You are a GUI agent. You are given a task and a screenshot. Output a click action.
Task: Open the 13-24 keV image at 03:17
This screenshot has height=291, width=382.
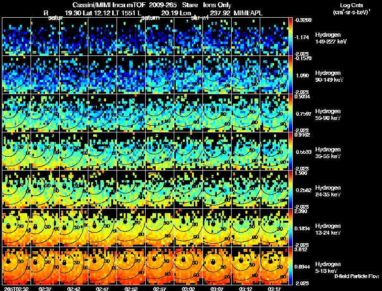click(x=274, y=227)
